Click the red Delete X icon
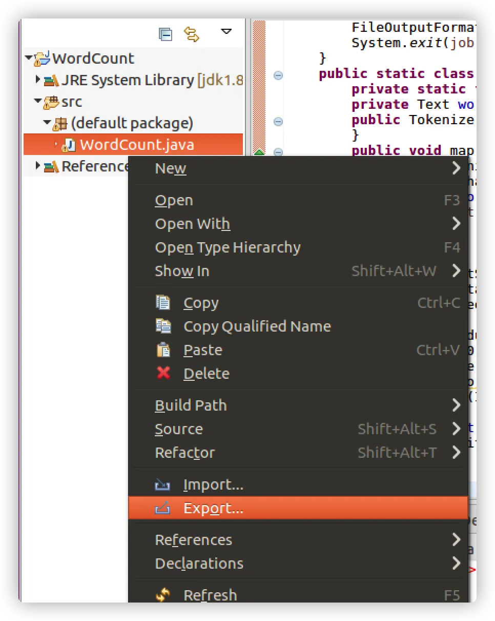This screenshot has width=495, height=621. [x=163, y=373]
